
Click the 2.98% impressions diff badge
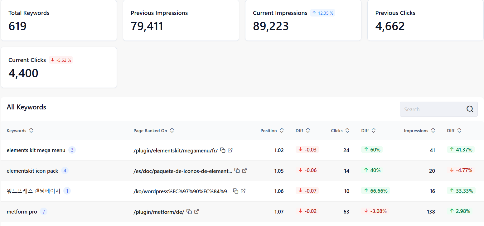coord(460,211)
